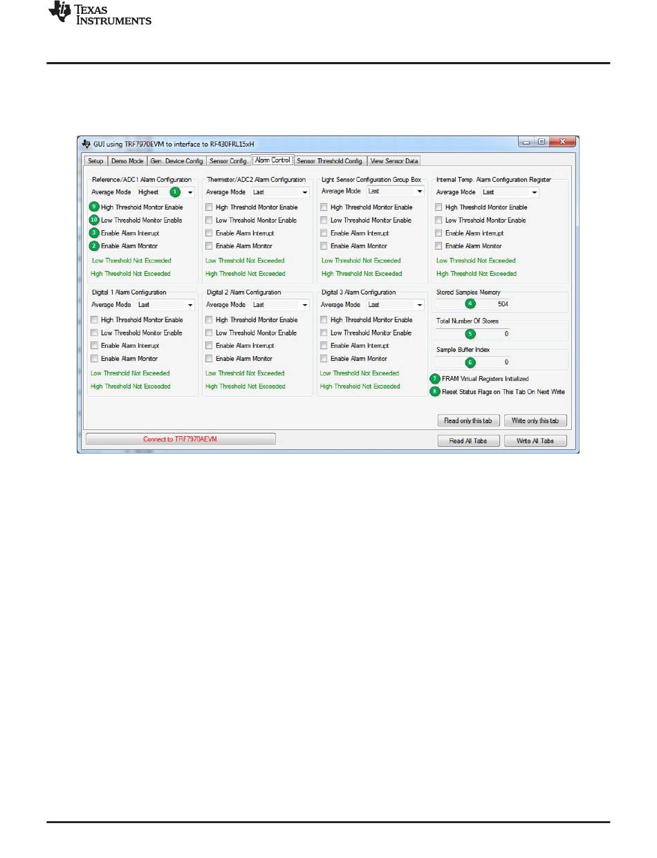Open the Gen. Device Config tab
The height and width of the screenshot is (858, 657).
coord(176,160)
